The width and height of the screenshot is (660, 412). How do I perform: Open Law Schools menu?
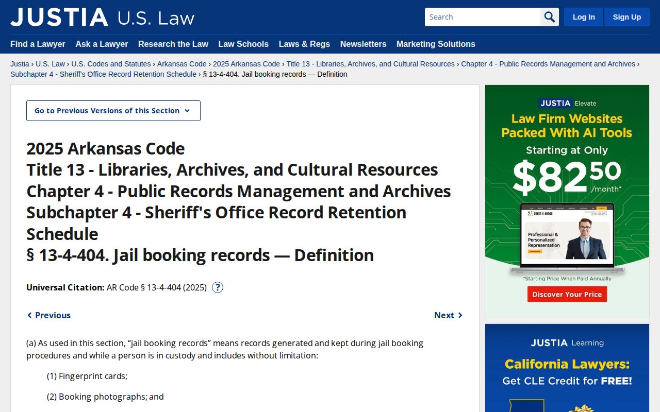(243, 44)
